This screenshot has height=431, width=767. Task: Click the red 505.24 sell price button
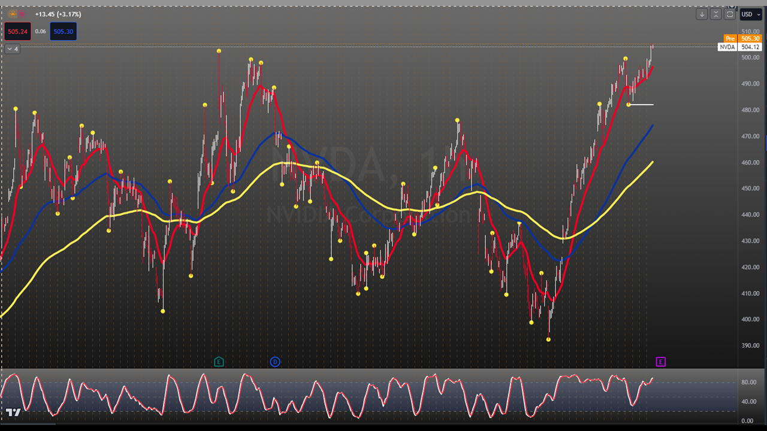point(17,31)
